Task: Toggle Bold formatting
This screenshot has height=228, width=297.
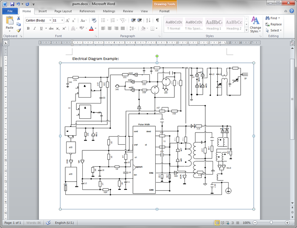Action: 28,28
